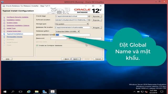Screen dimensions: 168x94
Task: Maximize the Oracle installer window
Action: coord(93,6)
